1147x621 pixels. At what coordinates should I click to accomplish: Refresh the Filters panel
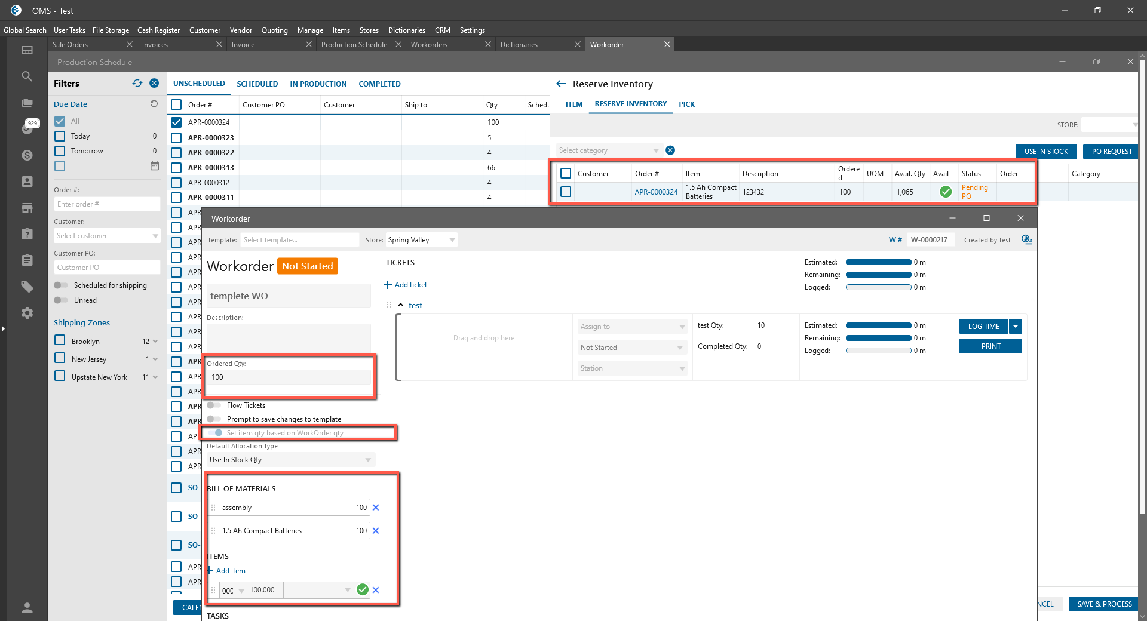[137, 84]
